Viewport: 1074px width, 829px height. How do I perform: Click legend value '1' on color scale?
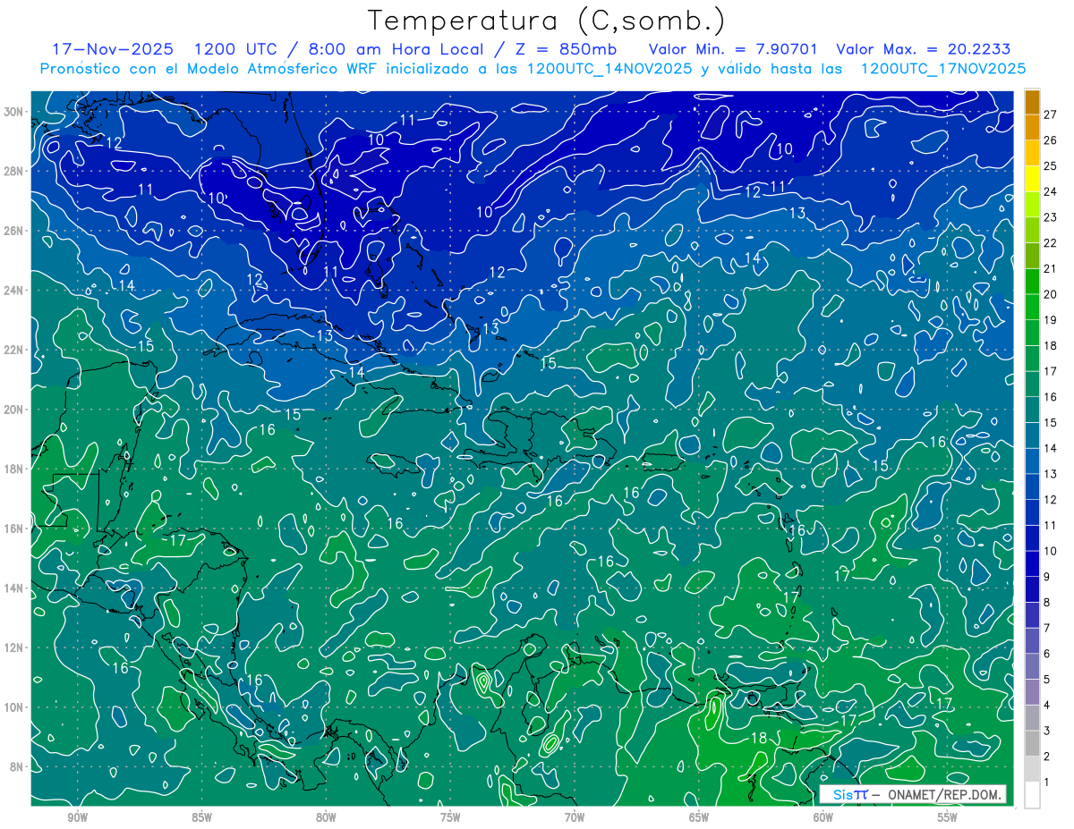pos(1047,783)
